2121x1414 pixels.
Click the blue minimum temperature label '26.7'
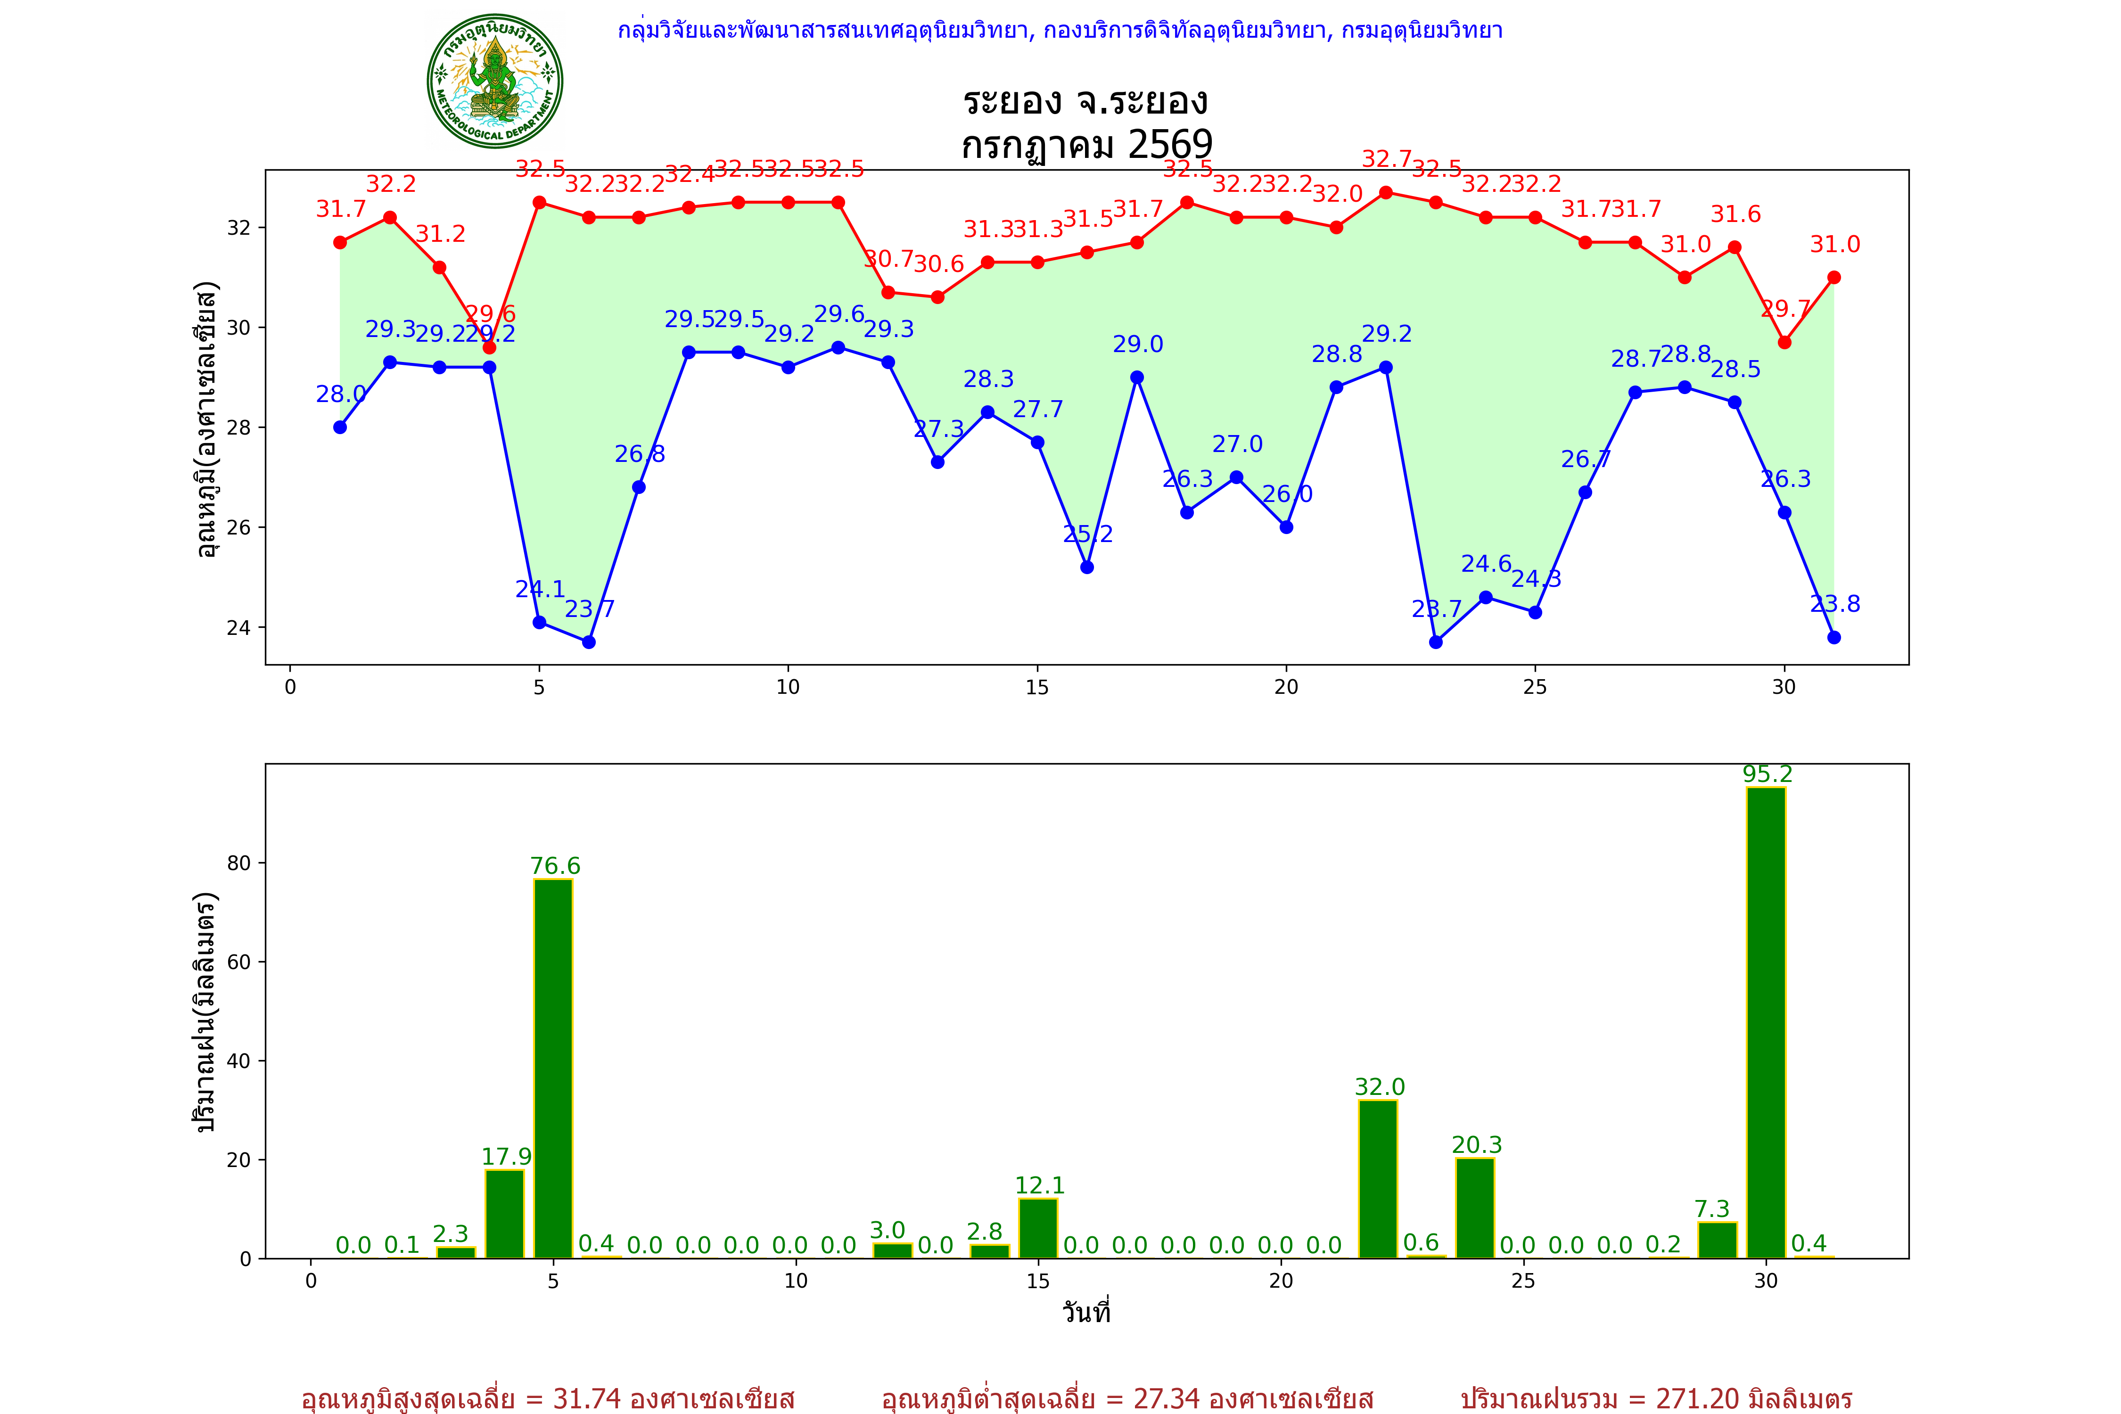pos(1586,459)
